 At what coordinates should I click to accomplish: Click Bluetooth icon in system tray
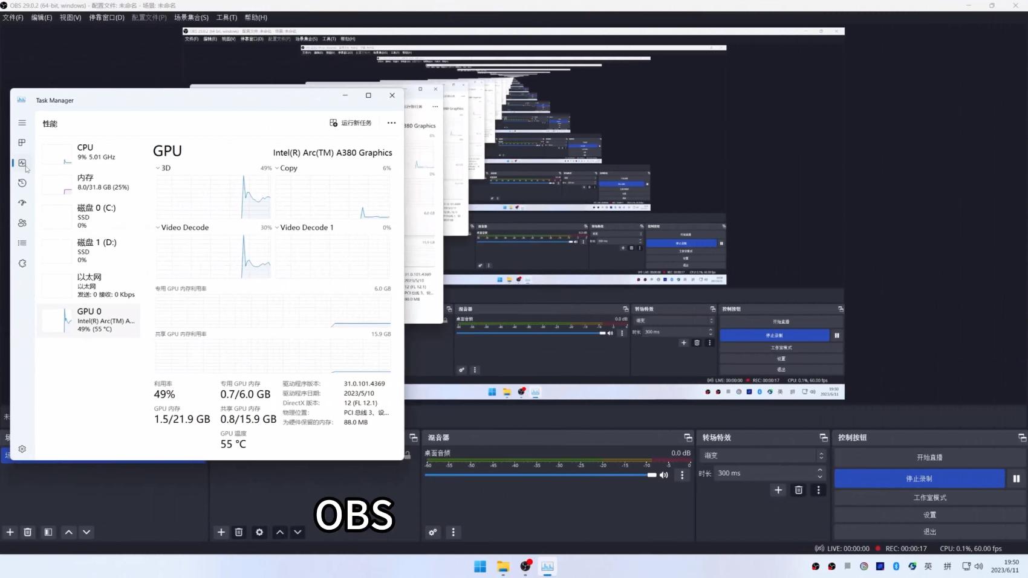coord(896,566)
